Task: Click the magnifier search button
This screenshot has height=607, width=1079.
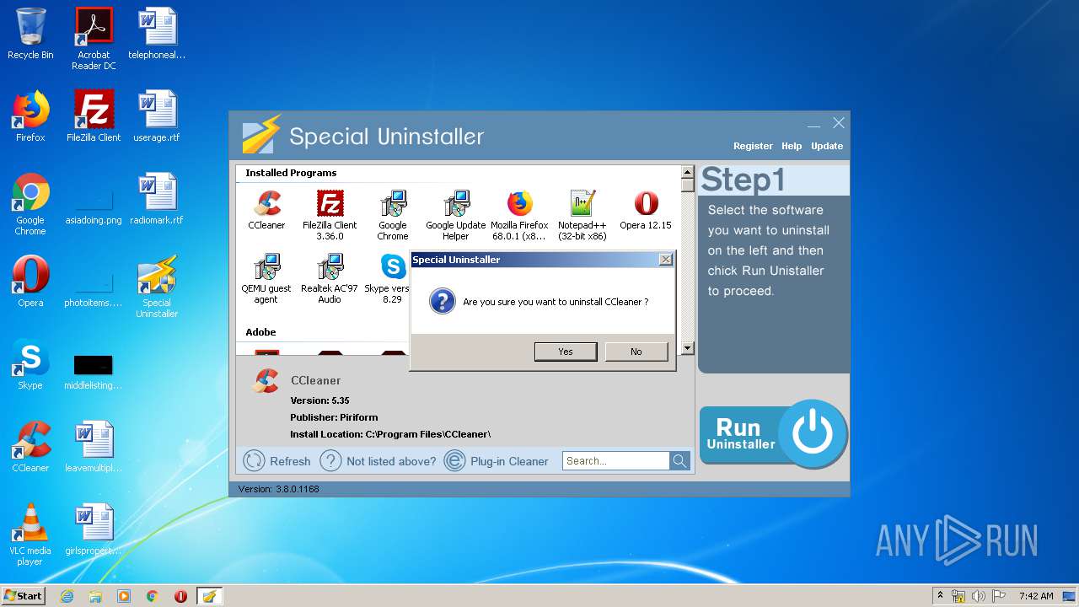Action: (x=679, y=461)
